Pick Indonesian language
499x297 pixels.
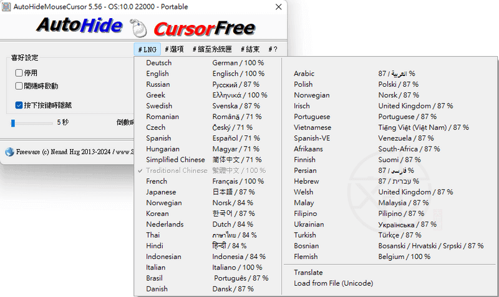(208, 256)
